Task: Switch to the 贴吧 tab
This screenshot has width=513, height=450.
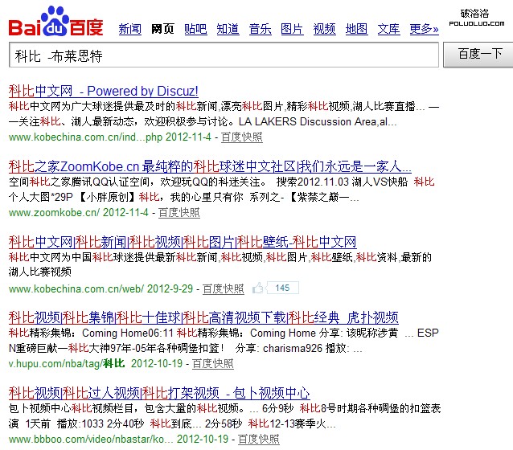Action: coord(195,29)
